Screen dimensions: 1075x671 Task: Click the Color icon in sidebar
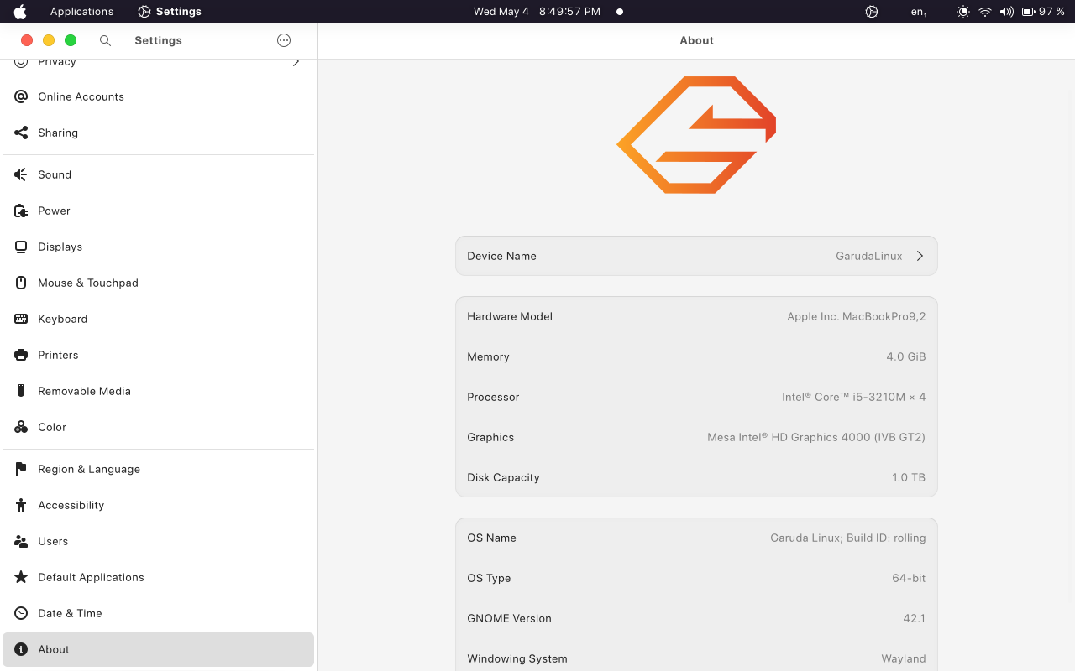tap(21, 427)
